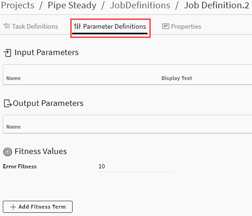Edit the Error Fitness value field
This screenshot has width=252, height=216.
click(135, 167)
